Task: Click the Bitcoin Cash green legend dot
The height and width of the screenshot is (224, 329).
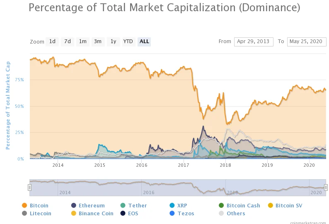Action: coord(221,205)
